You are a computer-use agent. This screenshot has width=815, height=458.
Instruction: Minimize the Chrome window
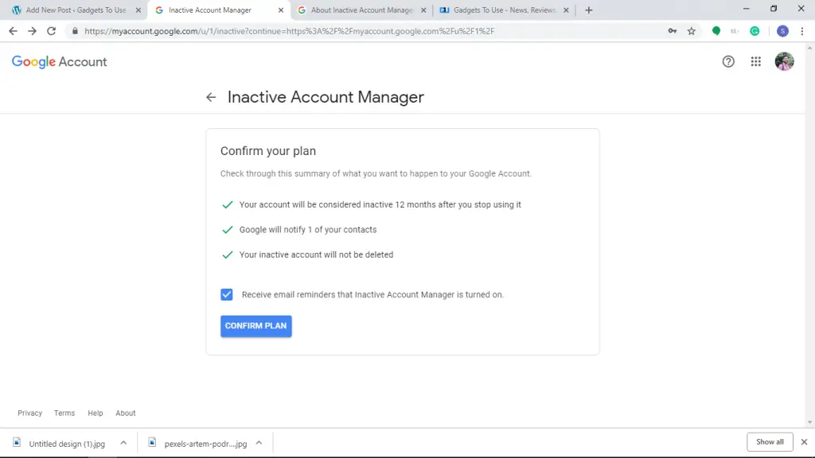tap(746, 9)
